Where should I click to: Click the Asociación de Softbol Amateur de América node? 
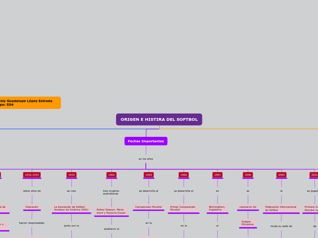pyautogui.click(x=71, y=208)
